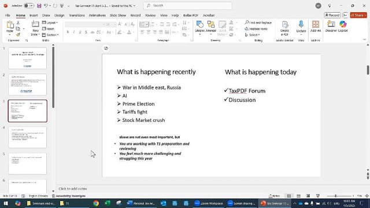
Task: Redo the last action
Action: pos(55,6)
